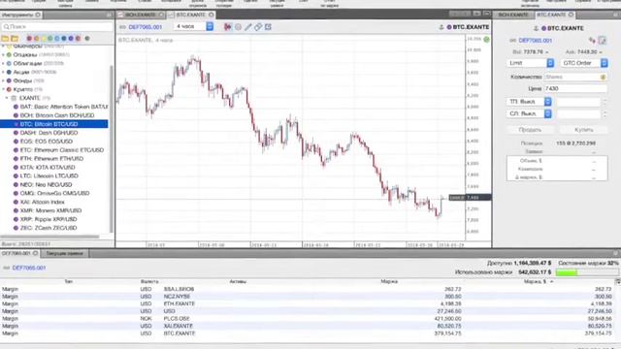Toggle the green color filter dot
Viewport: 621px width, 349px height.
[x=49, y=39]
